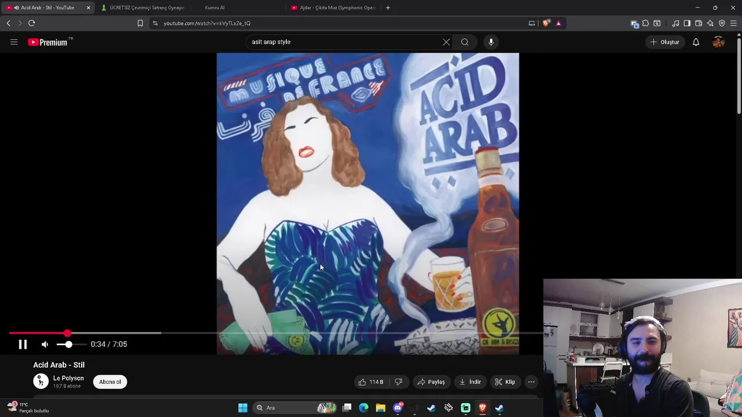Start voice search with the microphone
The image size is (742, 417).
491,42
